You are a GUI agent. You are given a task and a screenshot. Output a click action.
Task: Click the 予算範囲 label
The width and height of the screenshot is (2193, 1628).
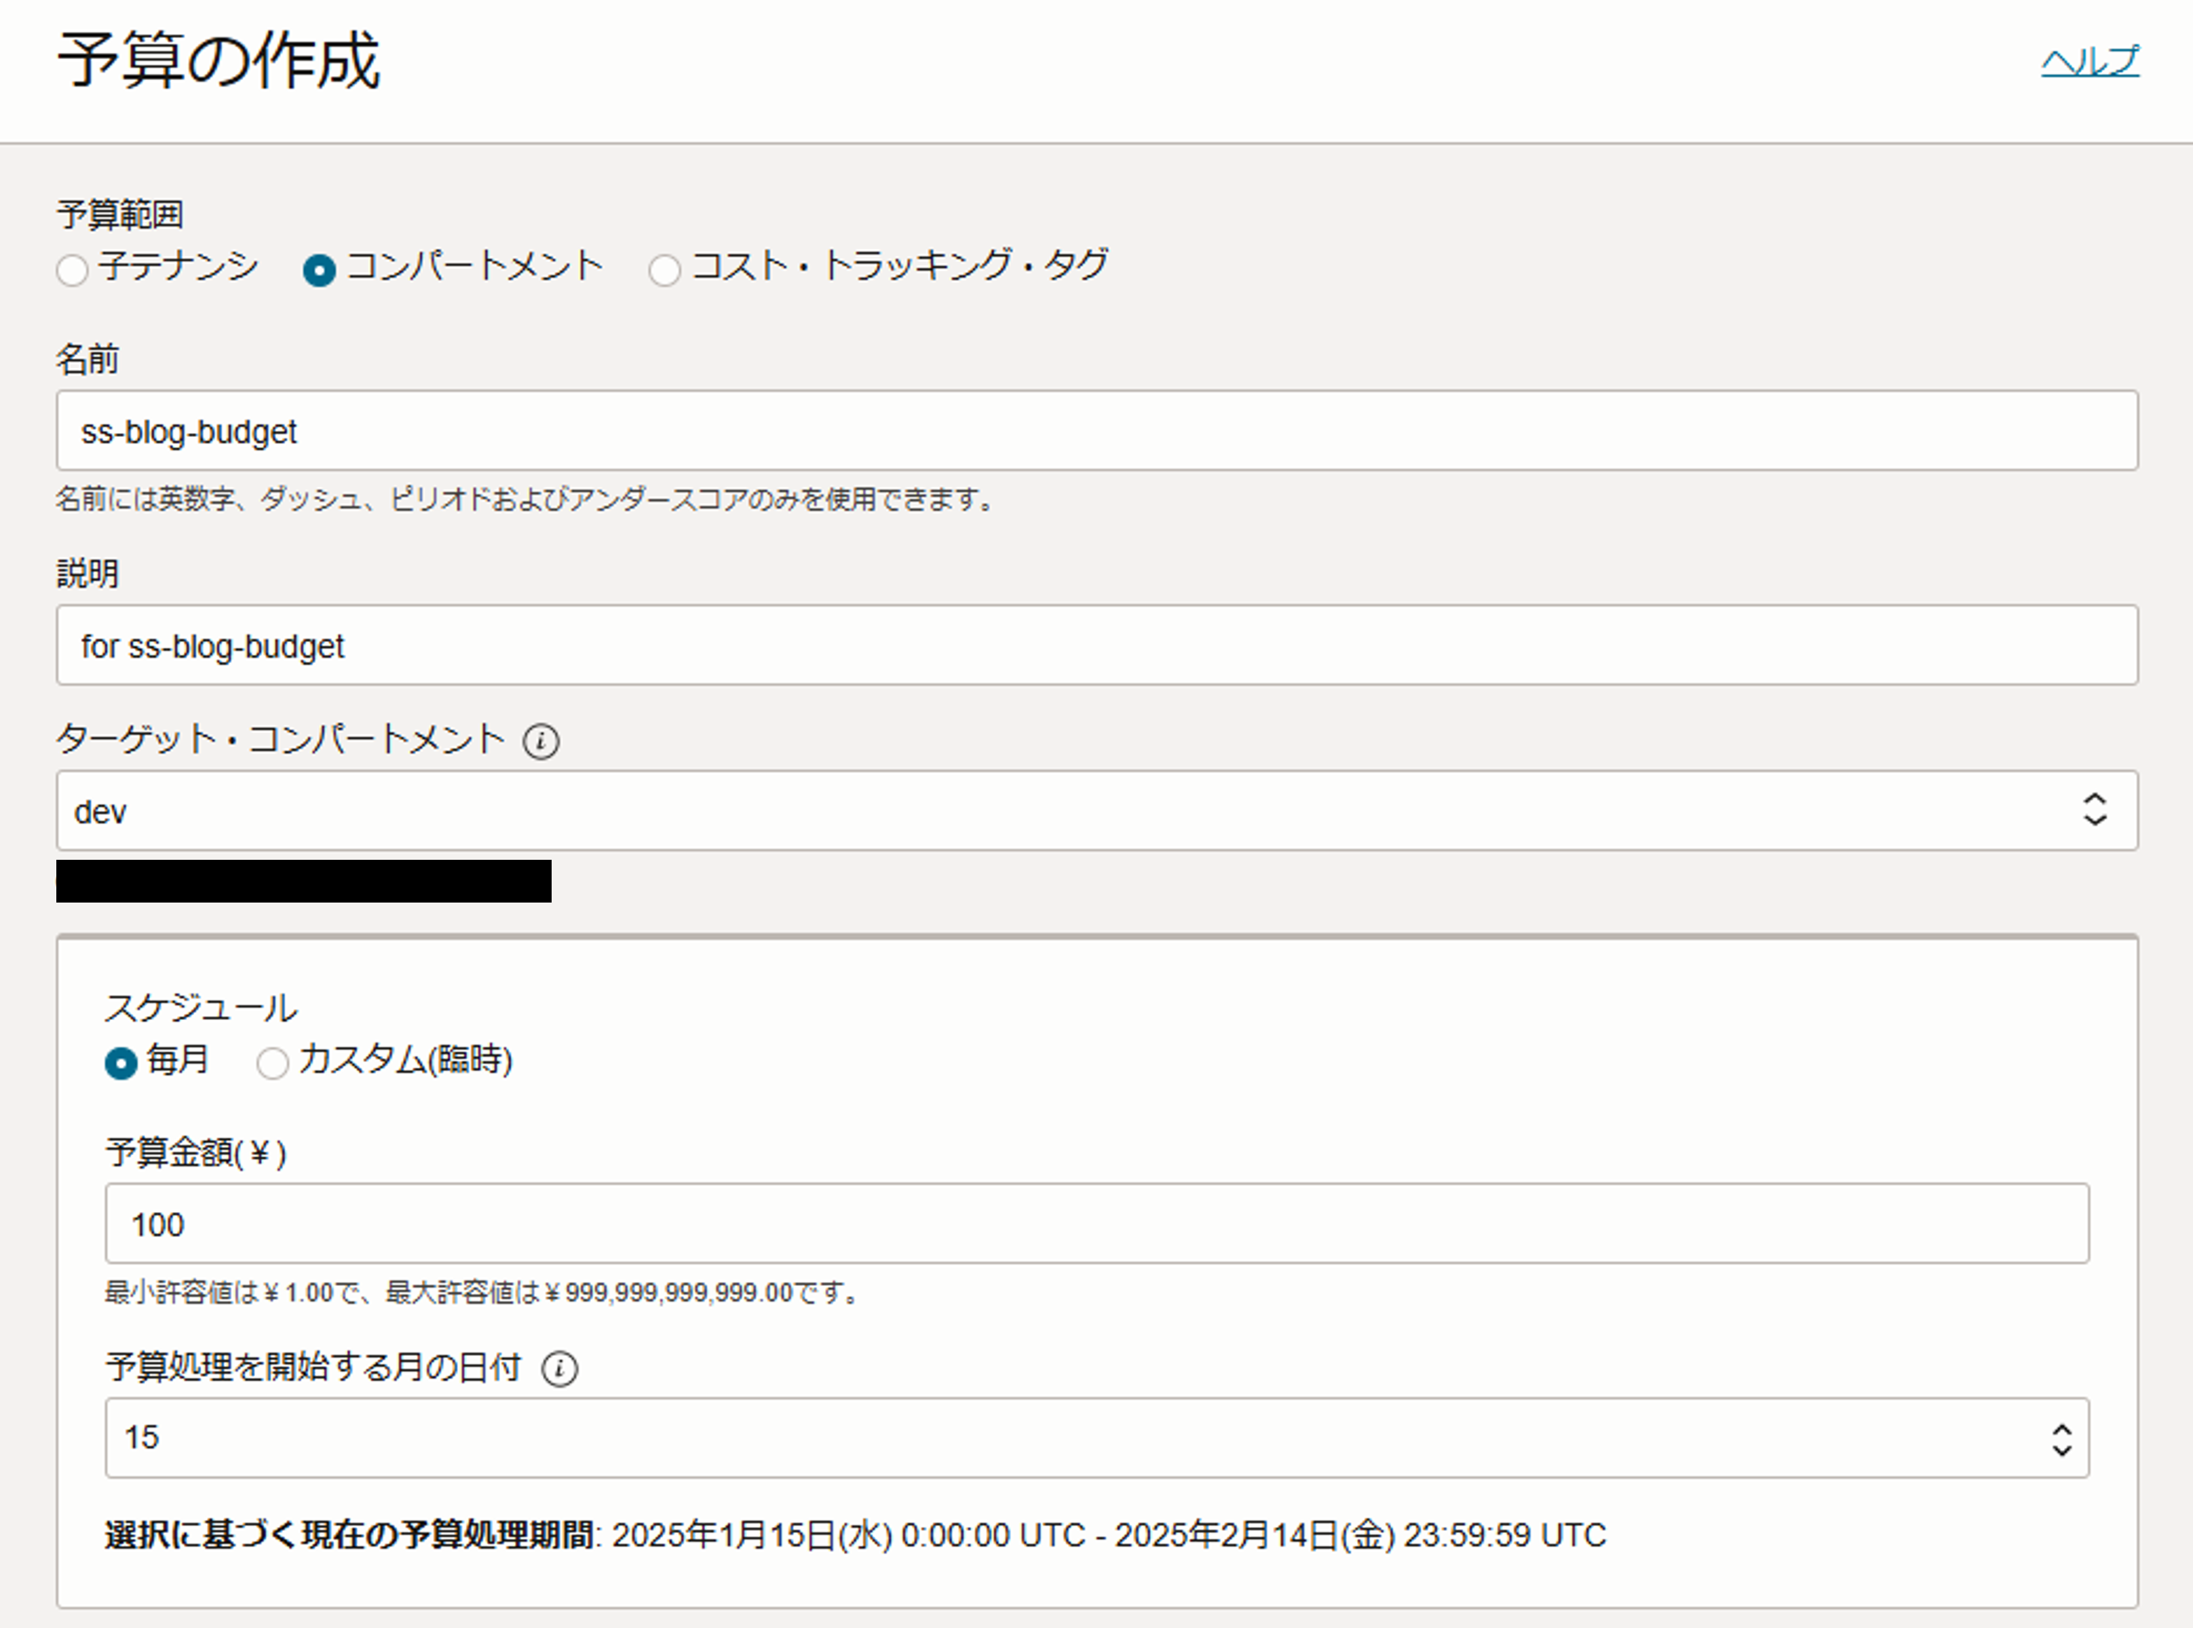(x=120, y=214)
